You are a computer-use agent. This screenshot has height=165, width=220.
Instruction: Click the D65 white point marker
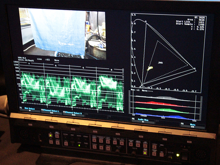(160, 63)
